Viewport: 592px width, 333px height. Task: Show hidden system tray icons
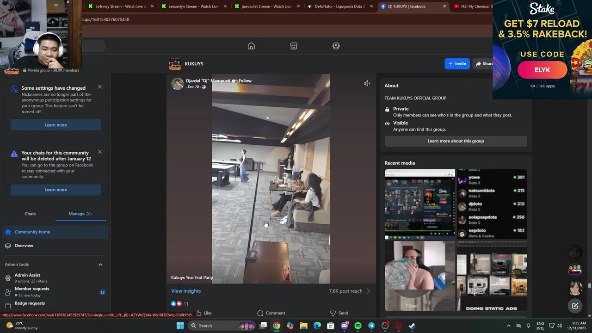point(509,326)
